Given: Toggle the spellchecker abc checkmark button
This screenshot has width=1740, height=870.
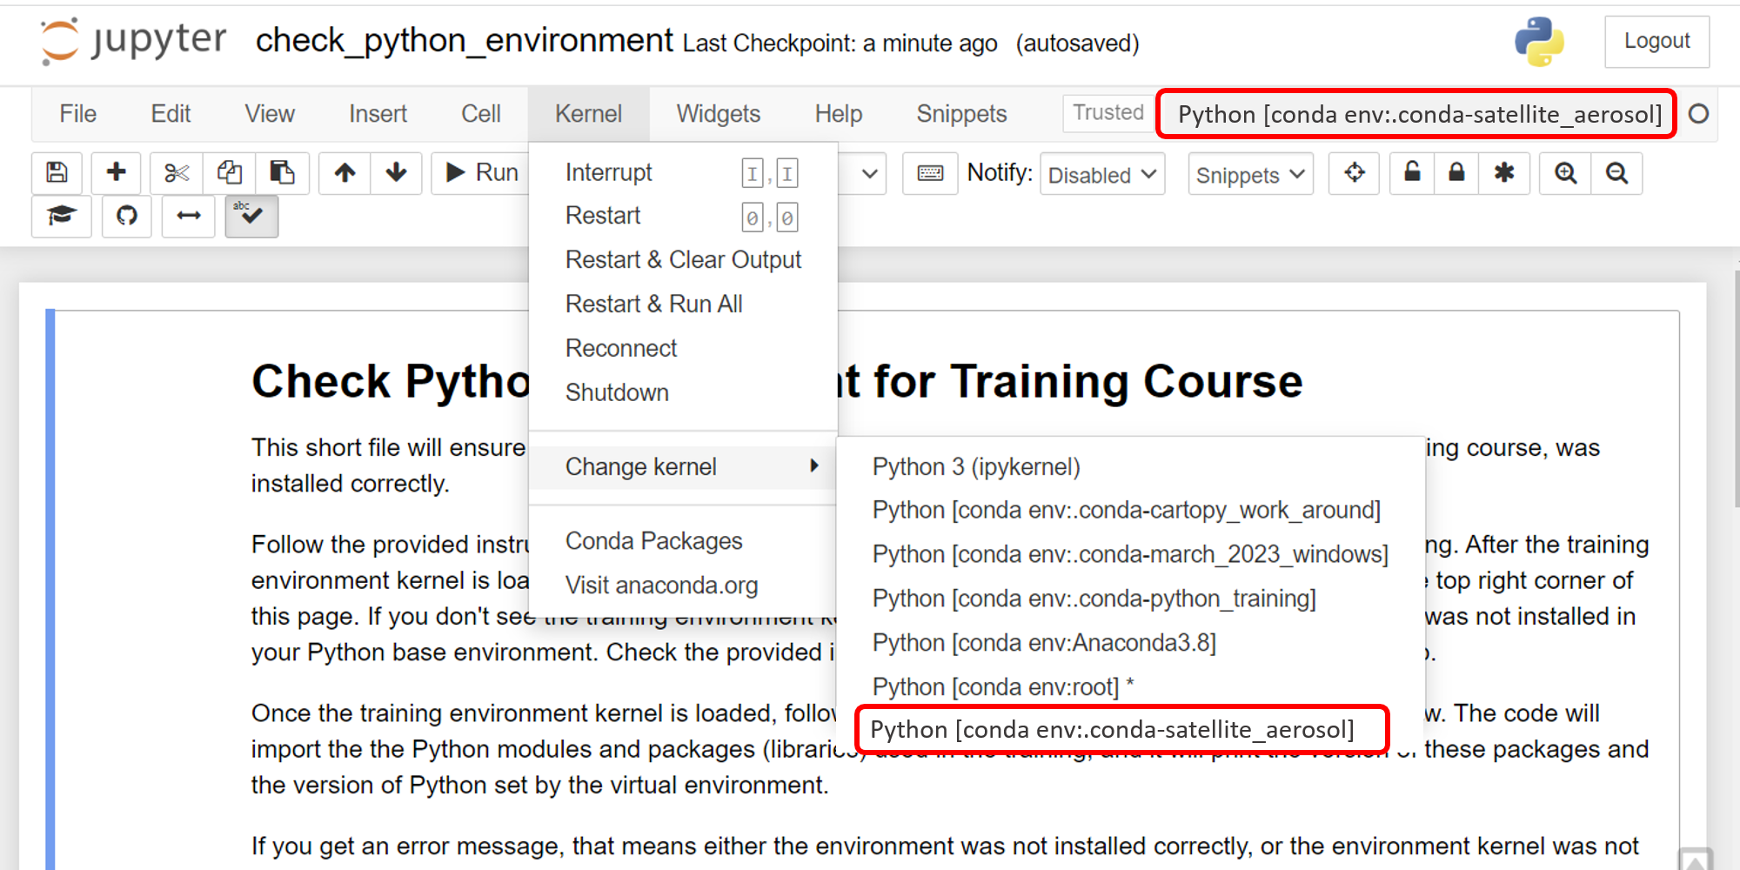Looking at the screenshot, I should click(251, 216).
